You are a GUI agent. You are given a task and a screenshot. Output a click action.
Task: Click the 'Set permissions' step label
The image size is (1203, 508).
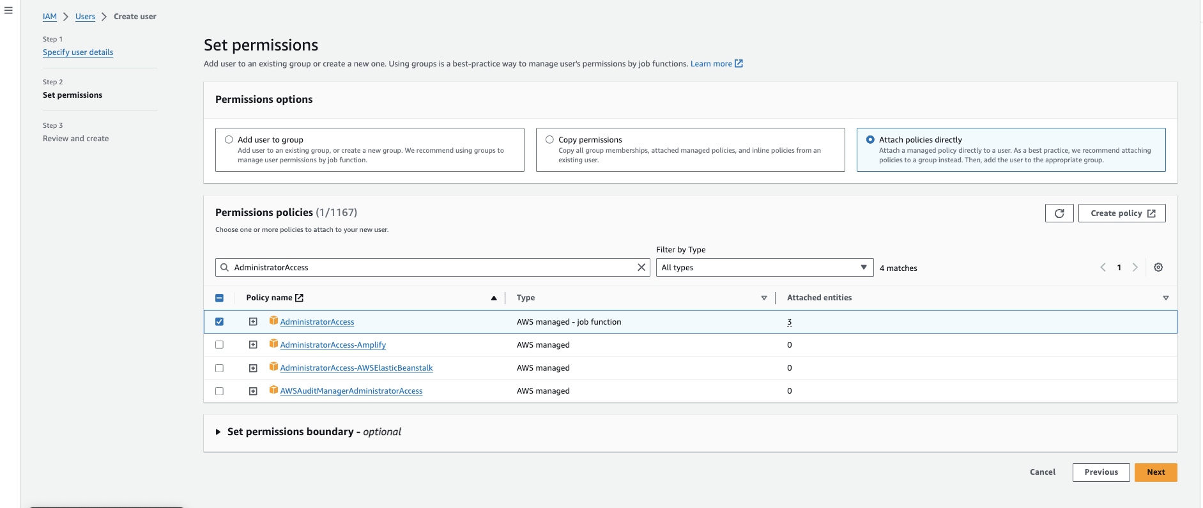[72, 95]
